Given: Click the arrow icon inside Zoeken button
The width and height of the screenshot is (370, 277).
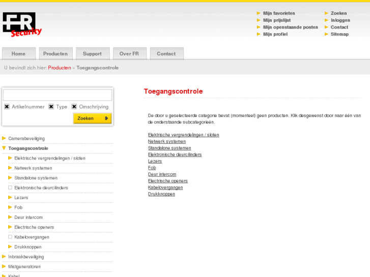Looking at the screenshot, I should [x=106, y=118].
